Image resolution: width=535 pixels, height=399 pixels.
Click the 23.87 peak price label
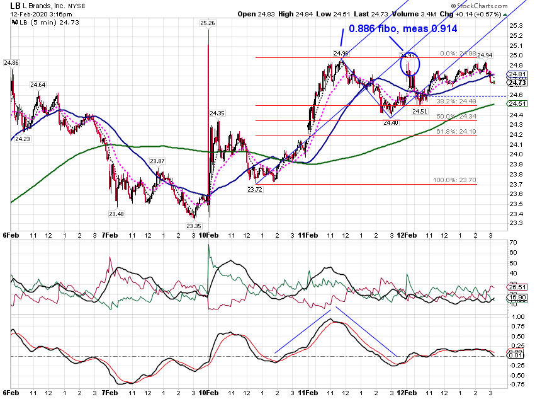pyautogui.click(x=157, y=161)
